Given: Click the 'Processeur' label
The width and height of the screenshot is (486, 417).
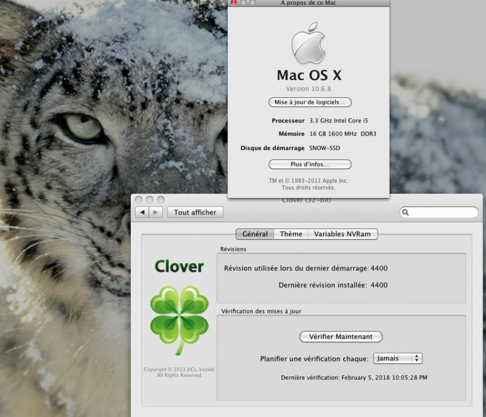Looking at the screenshot, I should [x=288, y=121].
